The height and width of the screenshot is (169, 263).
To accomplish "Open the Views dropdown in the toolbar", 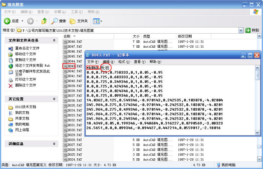I will tap(97, 21).
